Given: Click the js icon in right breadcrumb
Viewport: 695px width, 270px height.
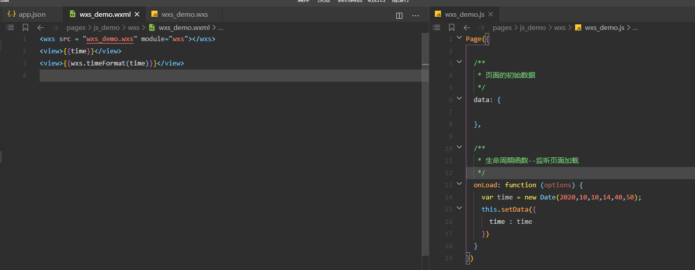Looking at the screenshot, I should [x=578, y=28].
